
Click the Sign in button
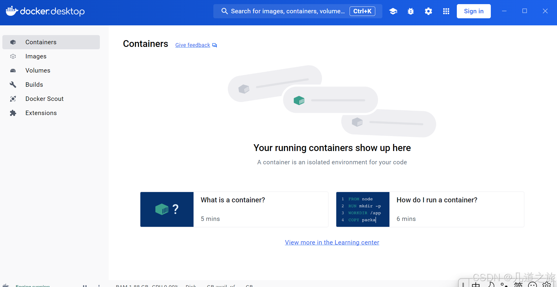(473, 11)
